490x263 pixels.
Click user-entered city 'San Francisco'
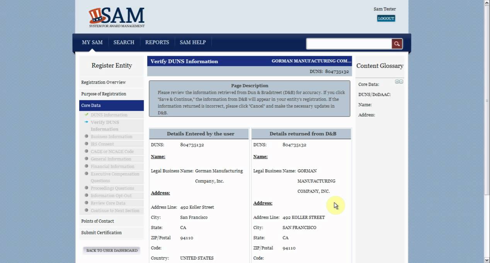tap(194, 217)
